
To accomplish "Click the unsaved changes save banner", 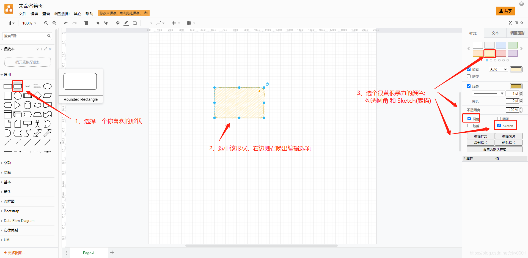I will coord(124,13).
